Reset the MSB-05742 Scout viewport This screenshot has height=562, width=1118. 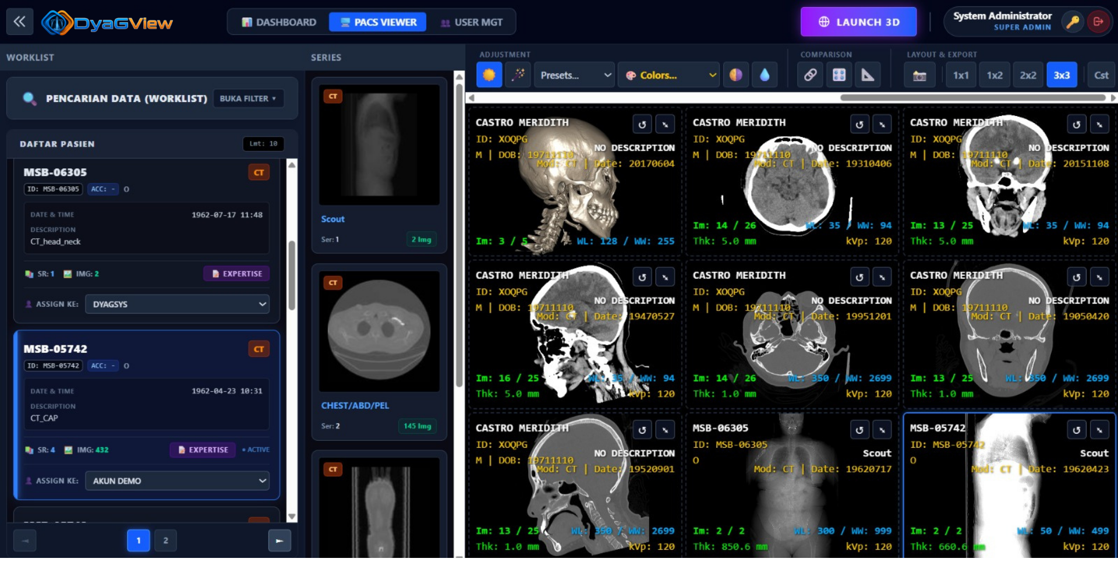coord(1077,430)
